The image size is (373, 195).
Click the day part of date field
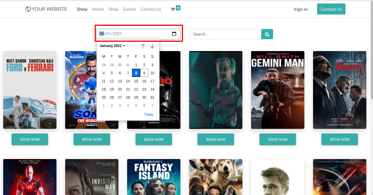(x=102, y=34)
